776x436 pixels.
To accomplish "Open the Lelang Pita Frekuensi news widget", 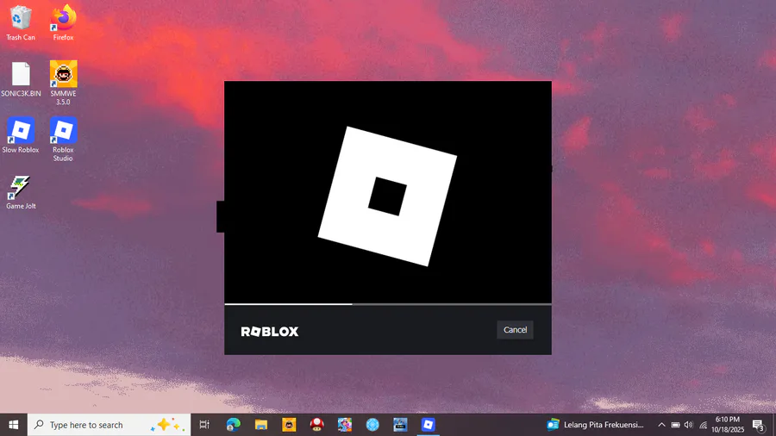I will [x=595, y=425].
